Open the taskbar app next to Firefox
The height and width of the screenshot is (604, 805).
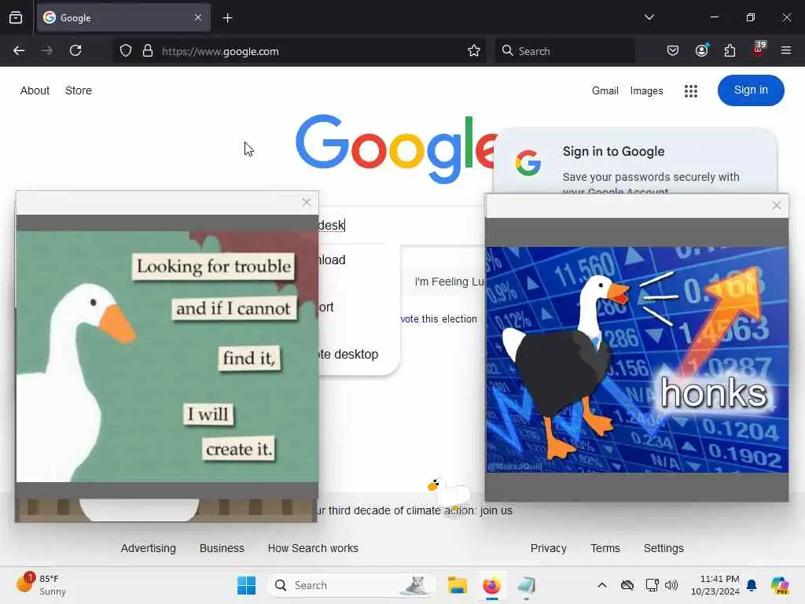[526, 585]
